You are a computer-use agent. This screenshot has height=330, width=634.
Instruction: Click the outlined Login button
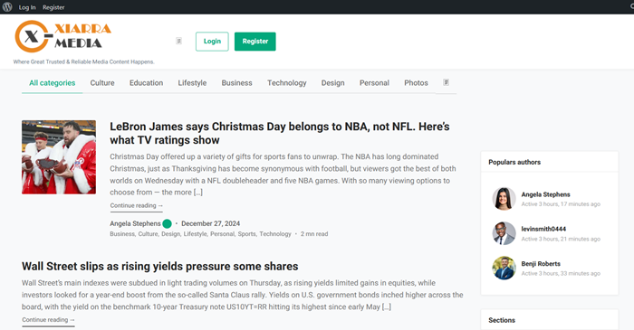coord(212,42)
